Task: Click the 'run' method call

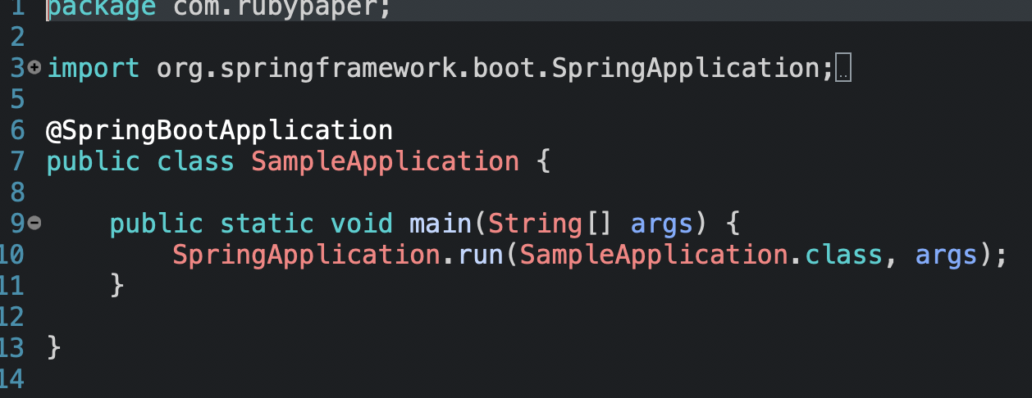Action: [x=480, y=256]
